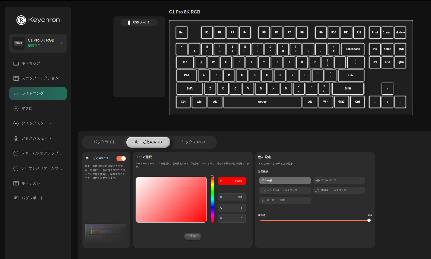Click the ファームウェアアップ upload icon
The height and width of the screenshot is (259, 431).
coord(16,153)
